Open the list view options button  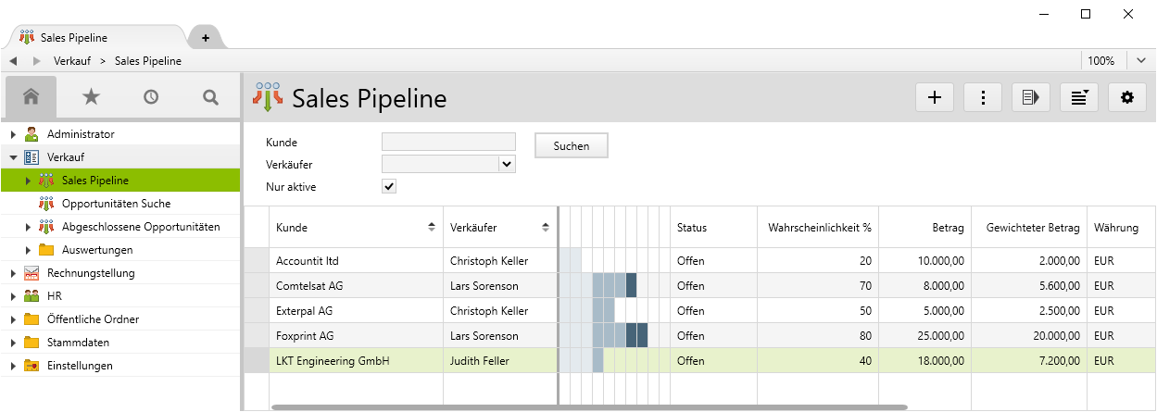click(1079, 97)
